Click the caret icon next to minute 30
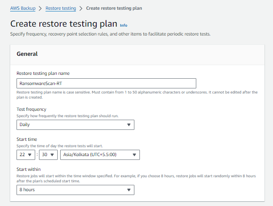 (x=53, y=155)
